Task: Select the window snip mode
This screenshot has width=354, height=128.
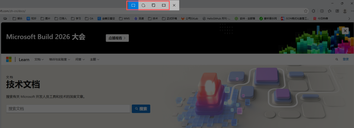Action: [153, 5]
